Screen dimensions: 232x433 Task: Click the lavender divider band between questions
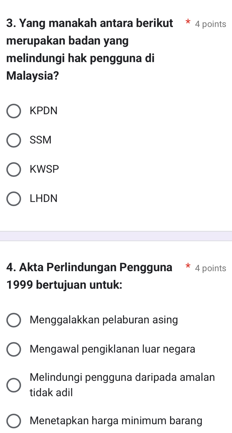click(116, 236)
